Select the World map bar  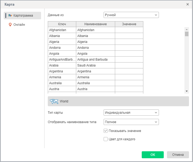pos(118,101)
